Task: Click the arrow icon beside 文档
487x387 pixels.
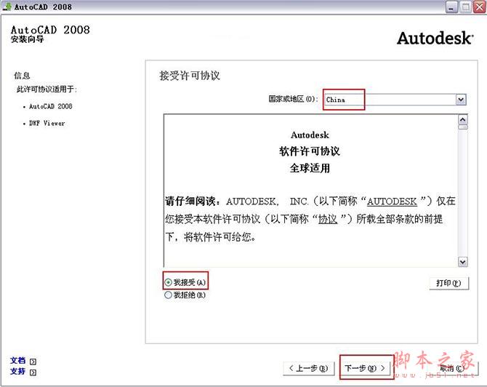Action: (x=33, y=362)
